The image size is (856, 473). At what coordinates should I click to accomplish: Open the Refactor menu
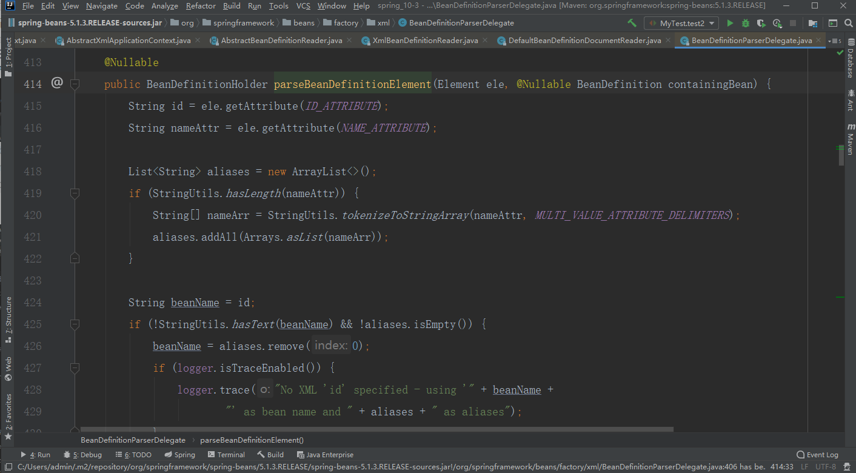pos(201,5)
